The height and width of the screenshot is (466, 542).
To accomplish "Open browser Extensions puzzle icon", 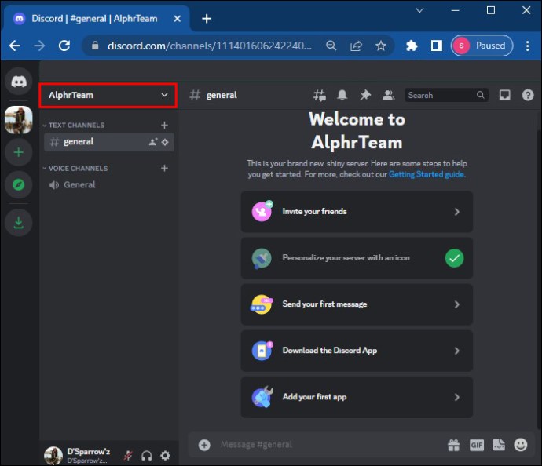I will coord(412,46).
